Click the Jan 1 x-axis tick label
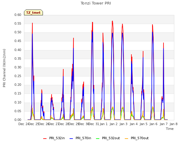The width and height of the screenshot is (192, 144). 103,124
